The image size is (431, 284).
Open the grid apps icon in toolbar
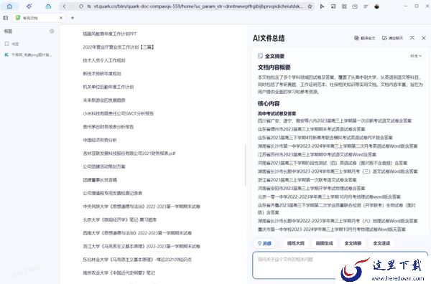coord(344,6)
